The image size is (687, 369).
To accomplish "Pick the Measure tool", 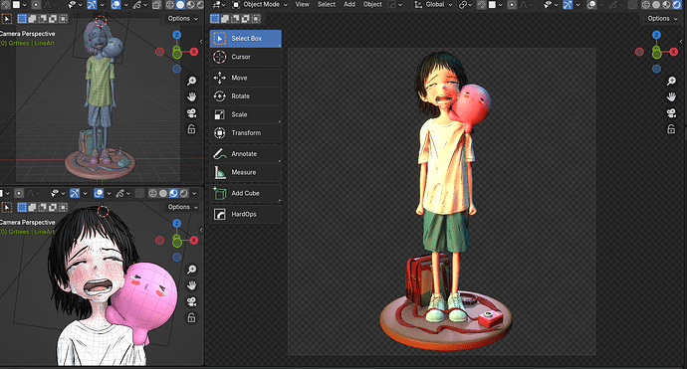I will tap(246, 172).
